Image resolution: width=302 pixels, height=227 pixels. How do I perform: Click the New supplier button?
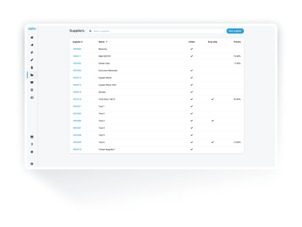point(235,31)
